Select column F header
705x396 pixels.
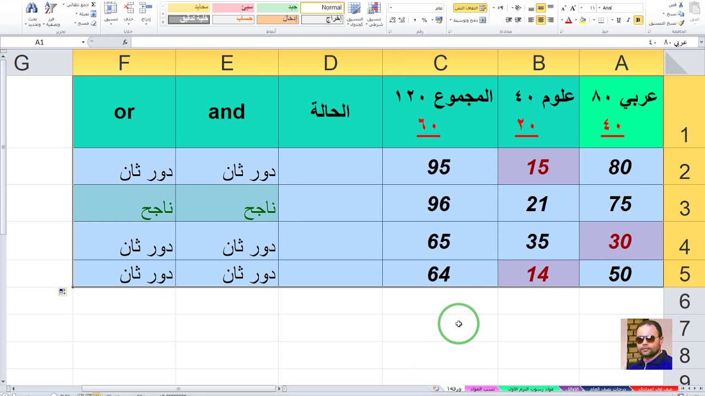click(x=124, y=63)
